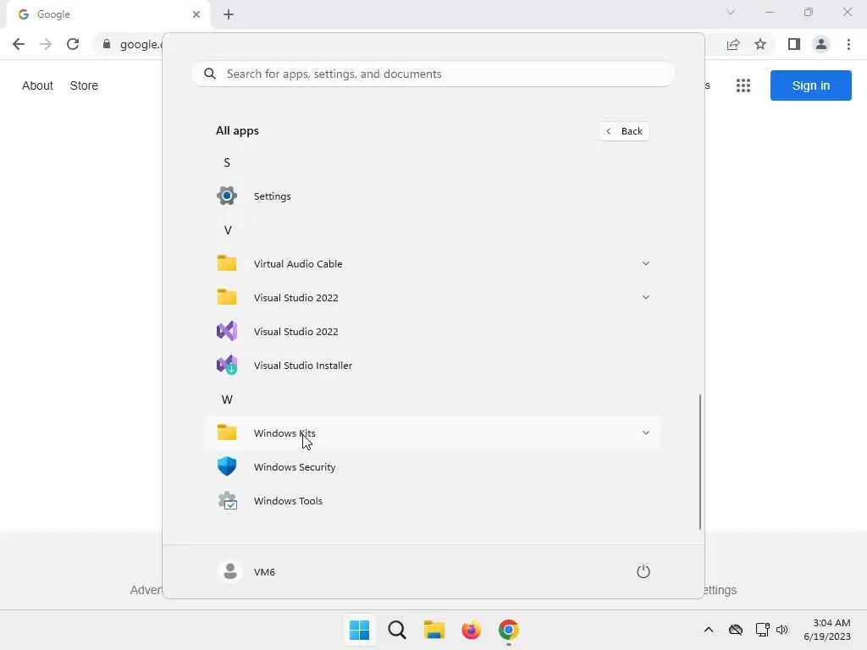Bookmark this tab with the star icon

tap(760, 44)
